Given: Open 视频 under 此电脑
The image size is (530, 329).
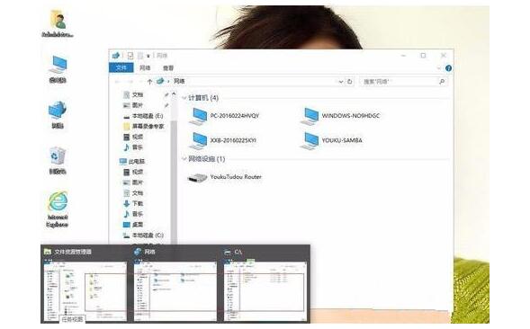Looking at the screenshot, I should tap(133, 172).
